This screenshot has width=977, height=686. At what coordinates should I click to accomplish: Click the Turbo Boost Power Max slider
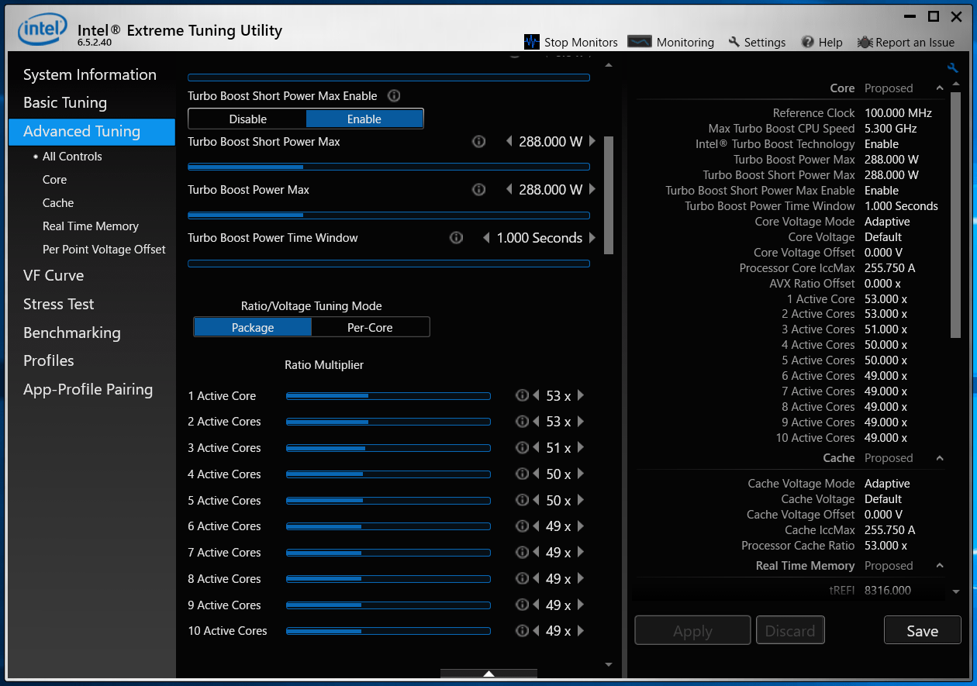(x=388, y=215)
